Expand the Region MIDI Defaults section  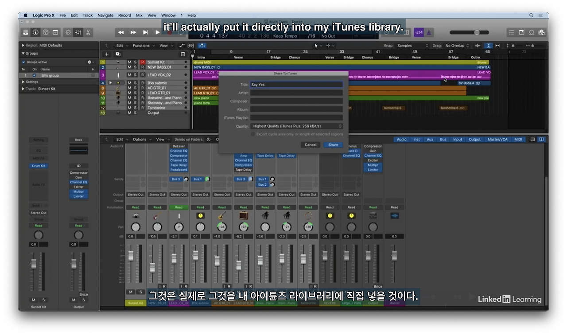click(x=23, y=45)
